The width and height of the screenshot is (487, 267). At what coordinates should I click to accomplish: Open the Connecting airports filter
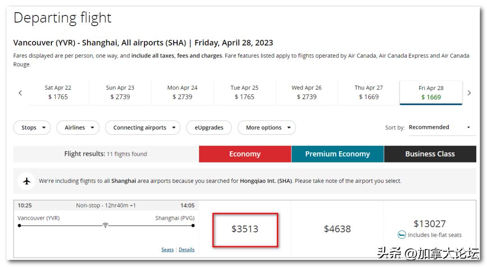pos(142,128)
